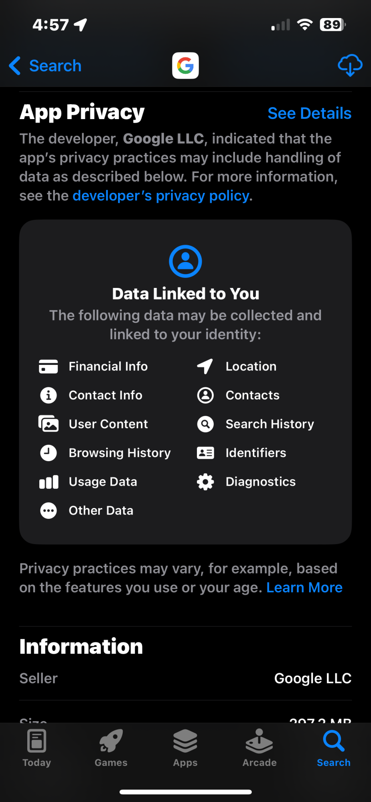
Task: Go back to Search using chevron
Action: [x=15, y=65]
